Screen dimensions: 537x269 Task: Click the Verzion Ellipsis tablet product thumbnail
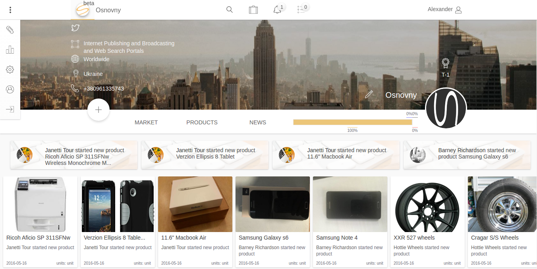pyautogui.click(x=118, y=204)
